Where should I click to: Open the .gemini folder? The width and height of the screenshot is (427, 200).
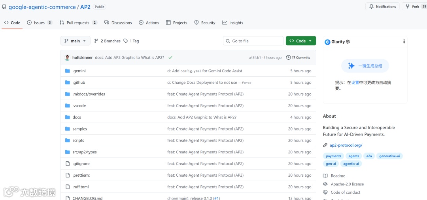pos(79,71)
